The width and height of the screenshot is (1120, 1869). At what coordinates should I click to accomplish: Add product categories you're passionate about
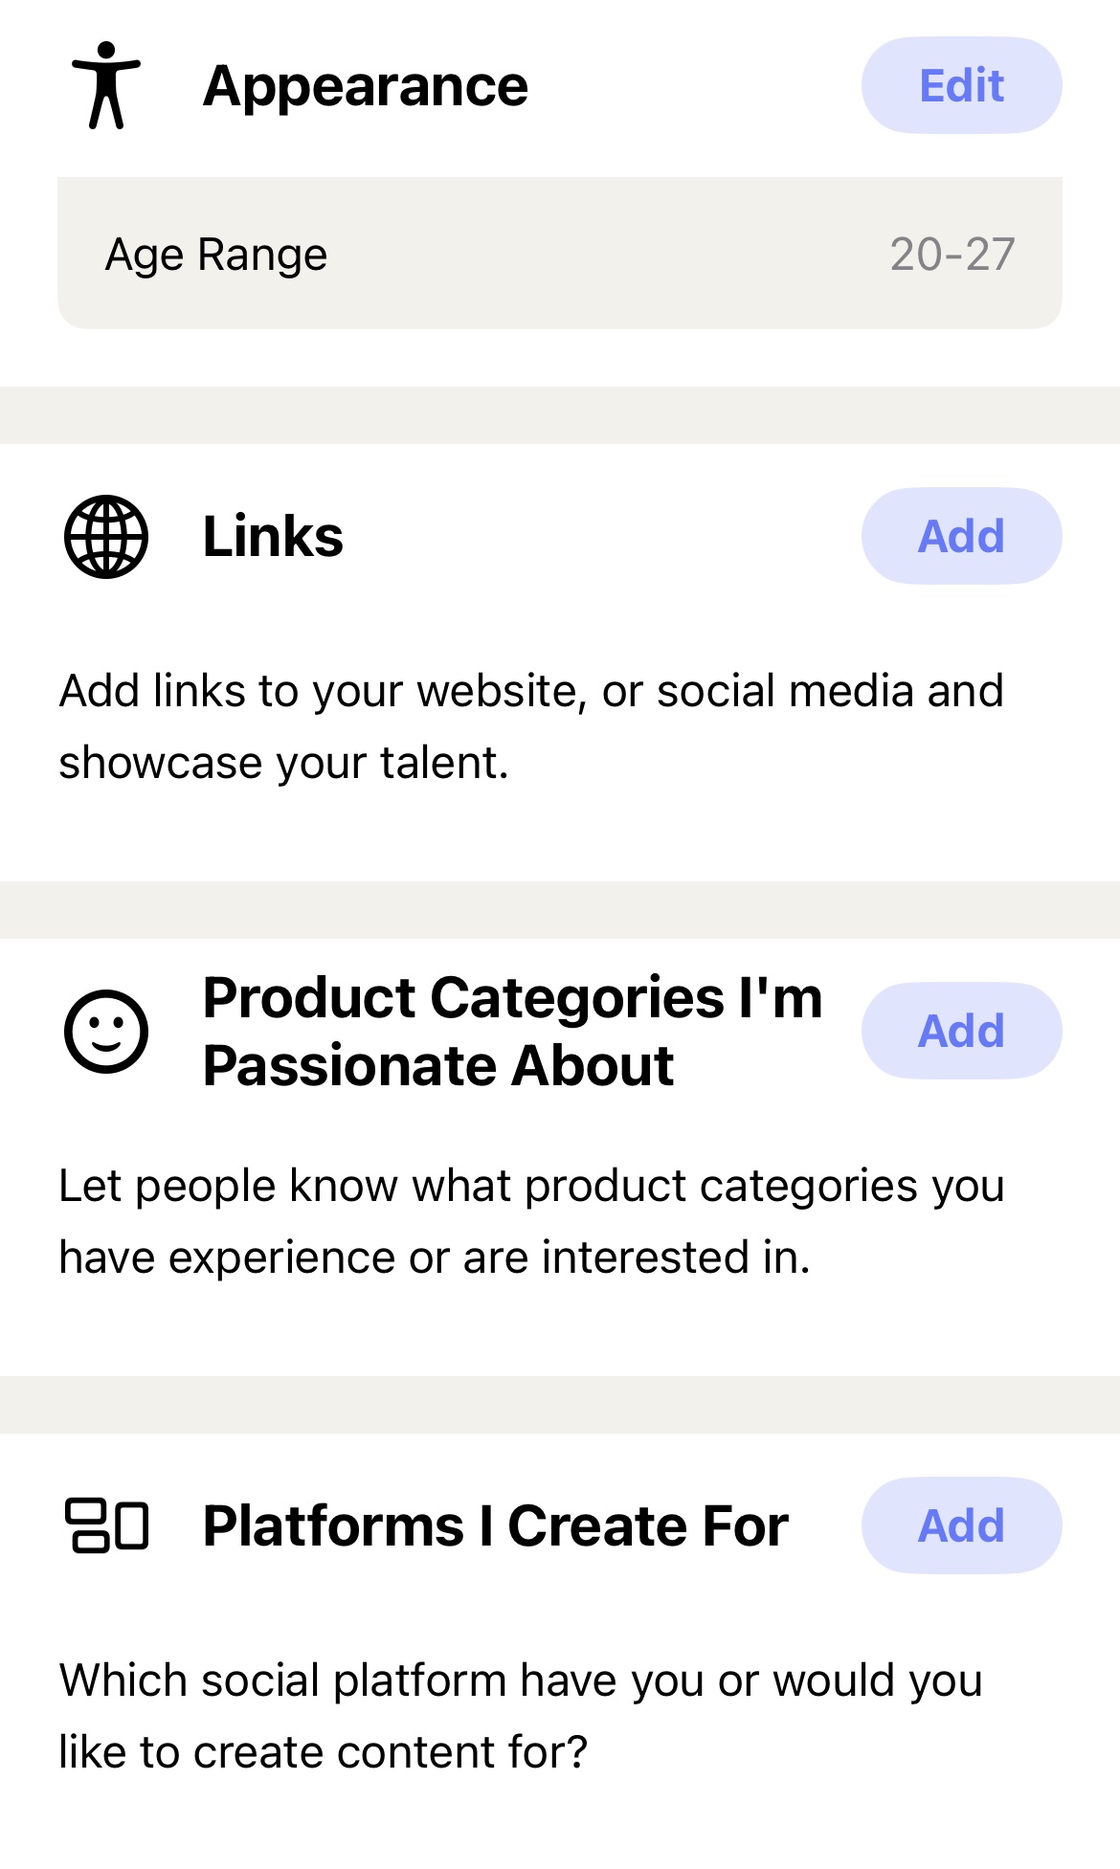coord(961,1031)
